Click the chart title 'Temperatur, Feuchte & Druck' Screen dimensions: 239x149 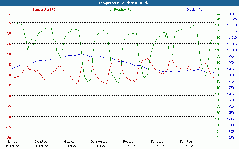(123, 3)
